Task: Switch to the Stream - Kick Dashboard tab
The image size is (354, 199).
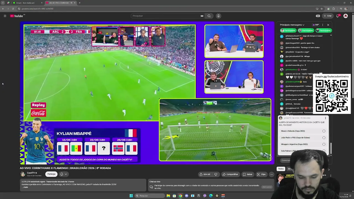Action: click(27, 3)
